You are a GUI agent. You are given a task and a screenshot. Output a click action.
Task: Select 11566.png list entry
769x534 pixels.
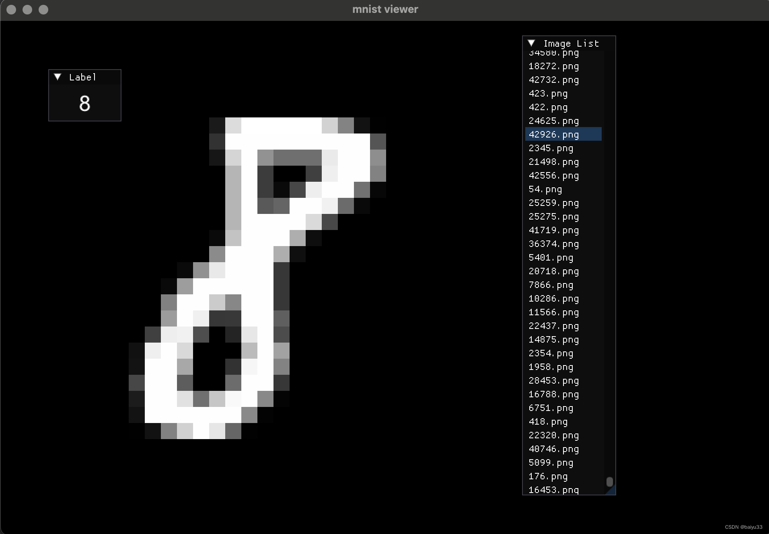tap(563, 312)
